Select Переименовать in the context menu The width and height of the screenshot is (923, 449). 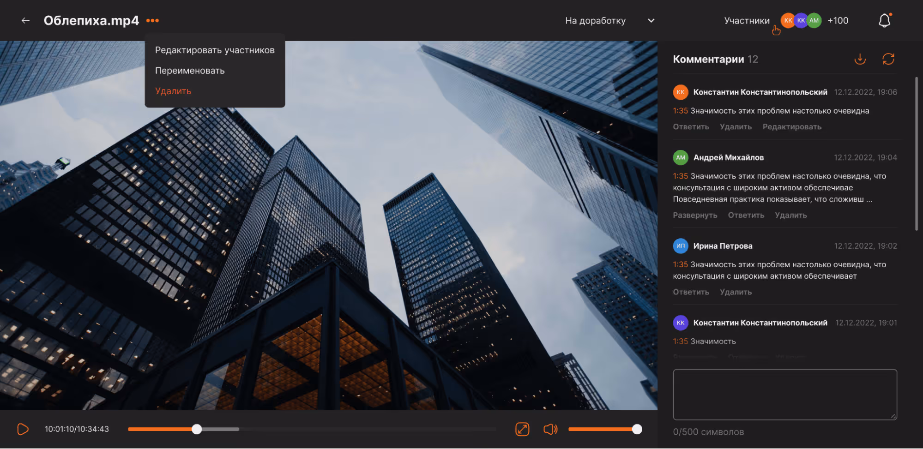coord(190,71)
